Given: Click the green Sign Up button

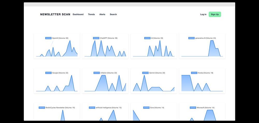Looking at the screenshot, I should pos(215,14).
